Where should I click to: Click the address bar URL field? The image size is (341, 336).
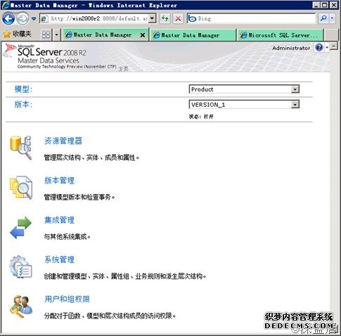(94, 18)
